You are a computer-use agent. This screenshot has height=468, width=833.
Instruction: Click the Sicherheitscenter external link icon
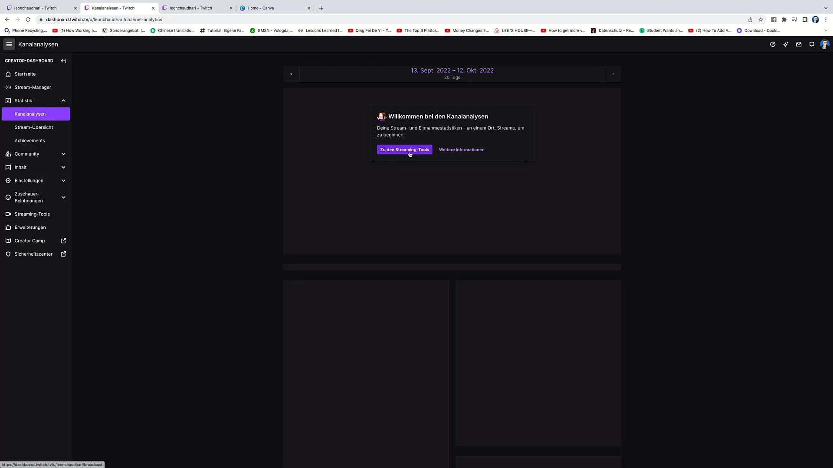click(63, 253)
